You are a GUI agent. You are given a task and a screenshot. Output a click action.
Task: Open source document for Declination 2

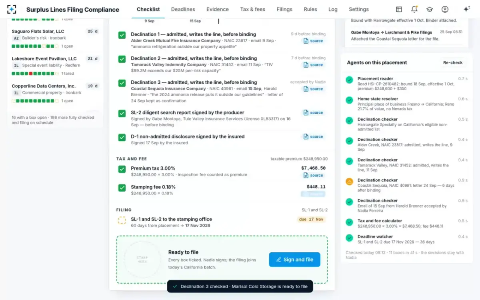[313, 65]
